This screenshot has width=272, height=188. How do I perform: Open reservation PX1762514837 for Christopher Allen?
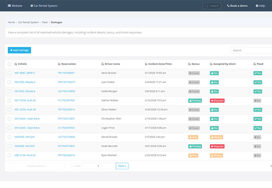(67, 119)
